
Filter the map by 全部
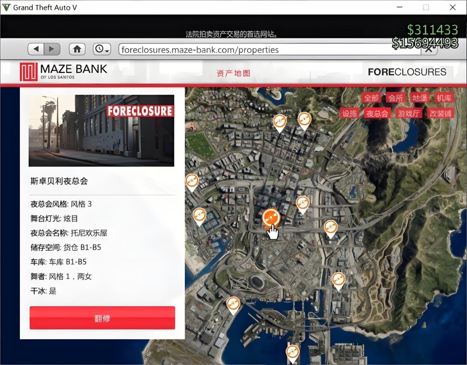point(371,98)
